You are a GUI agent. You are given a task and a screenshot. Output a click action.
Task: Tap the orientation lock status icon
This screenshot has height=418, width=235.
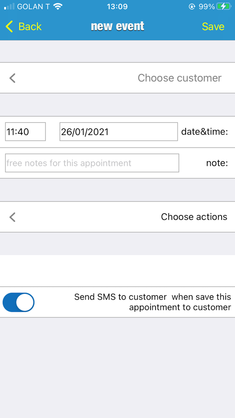coord(192,6)
